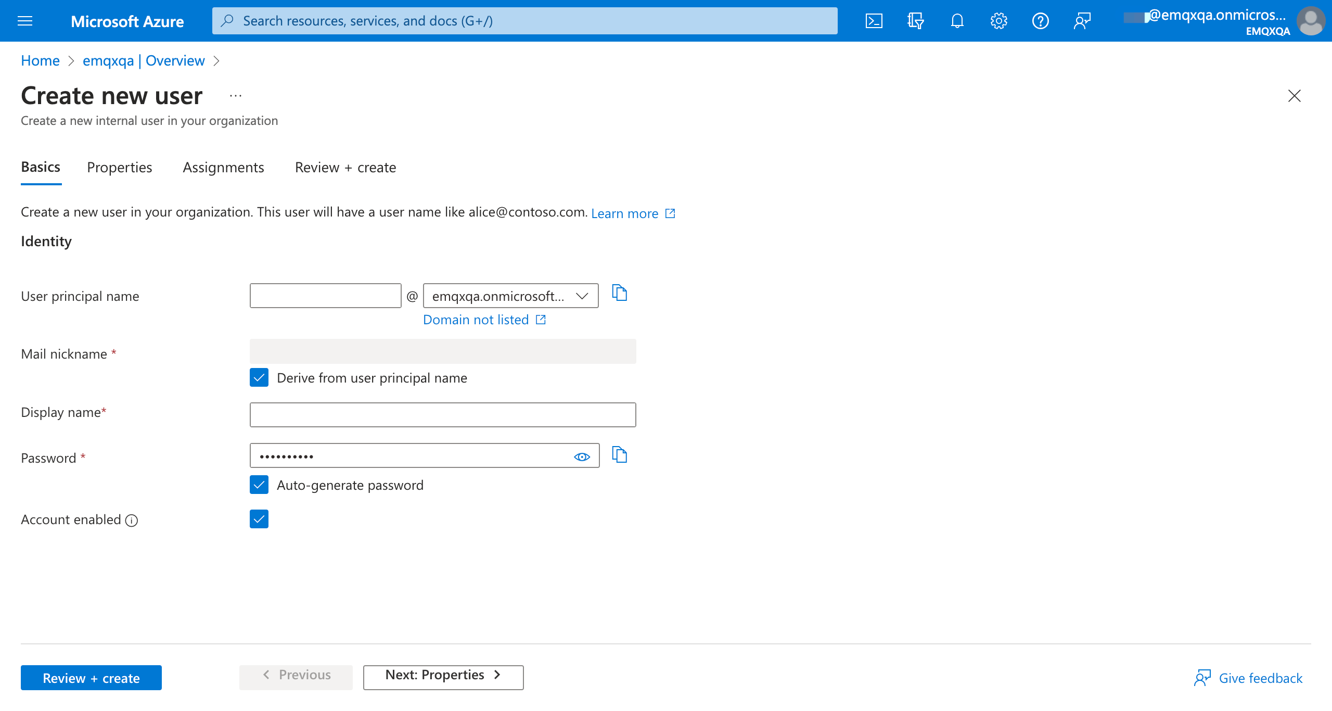Open the Help menu icon
The height and width of the screenshot is (711, 1332).
pos(1040,21)
